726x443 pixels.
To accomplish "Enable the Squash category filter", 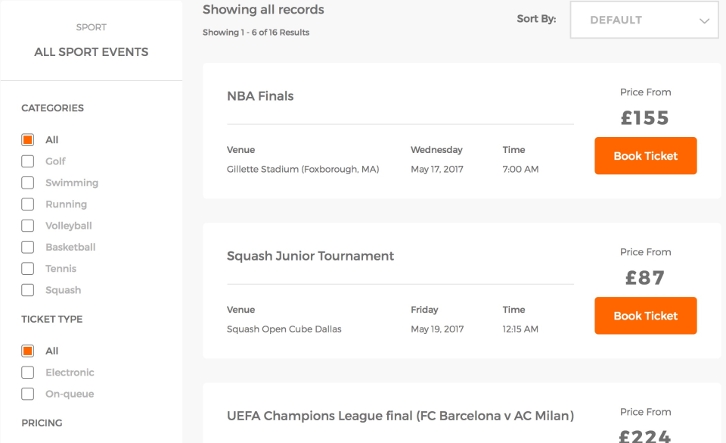I will tap(27, 289).
